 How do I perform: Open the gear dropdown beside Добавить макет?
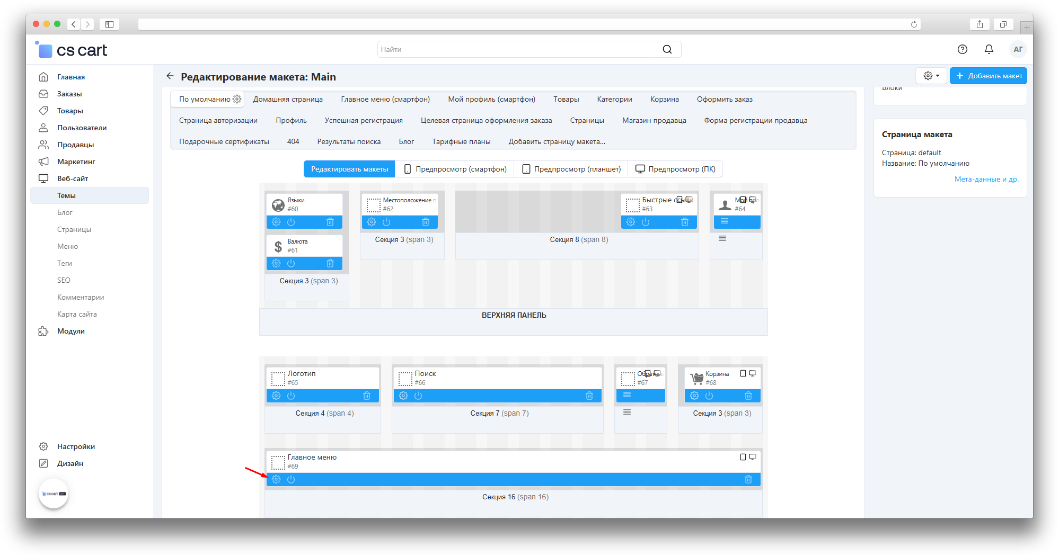tap(931, 76)
